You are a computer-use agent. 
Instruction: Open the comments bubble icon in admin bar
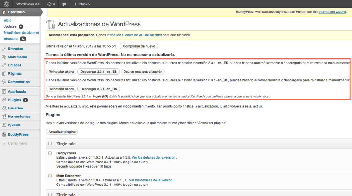pos(64,4)
